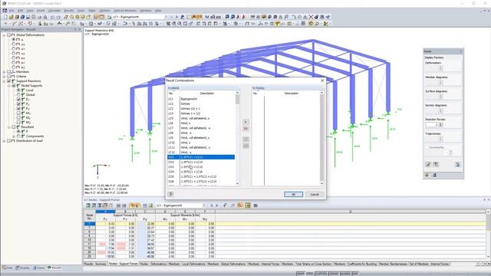
Task: Click the left icon at Panel bottom tabs
Action: (x=427, y=175)
